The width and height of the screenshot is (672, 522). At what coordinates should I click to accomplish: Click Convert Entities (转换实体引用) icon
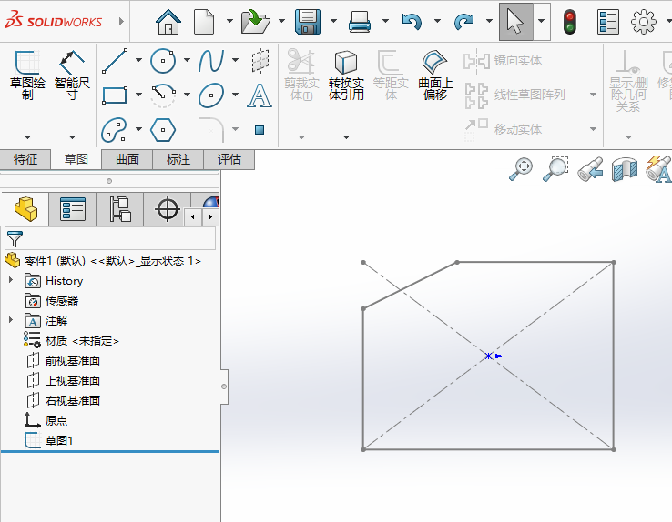(346, 74)
